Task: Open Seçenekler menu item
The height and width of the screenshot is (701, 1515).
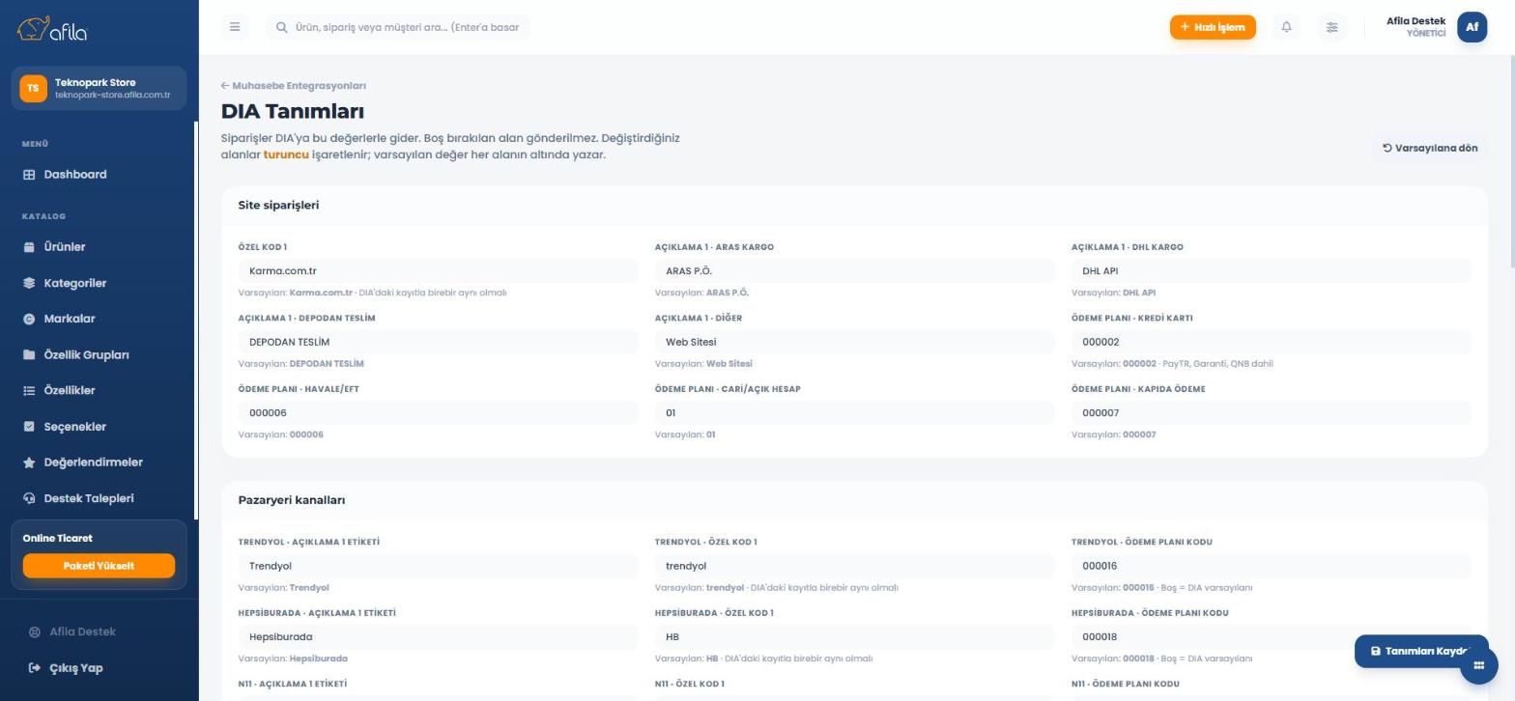Action: [98, 427]
